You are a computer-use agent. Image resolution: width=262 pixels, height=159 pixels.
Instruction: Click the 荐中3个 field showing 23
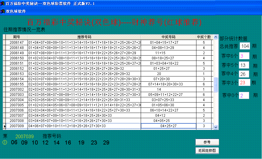[244, 83]
